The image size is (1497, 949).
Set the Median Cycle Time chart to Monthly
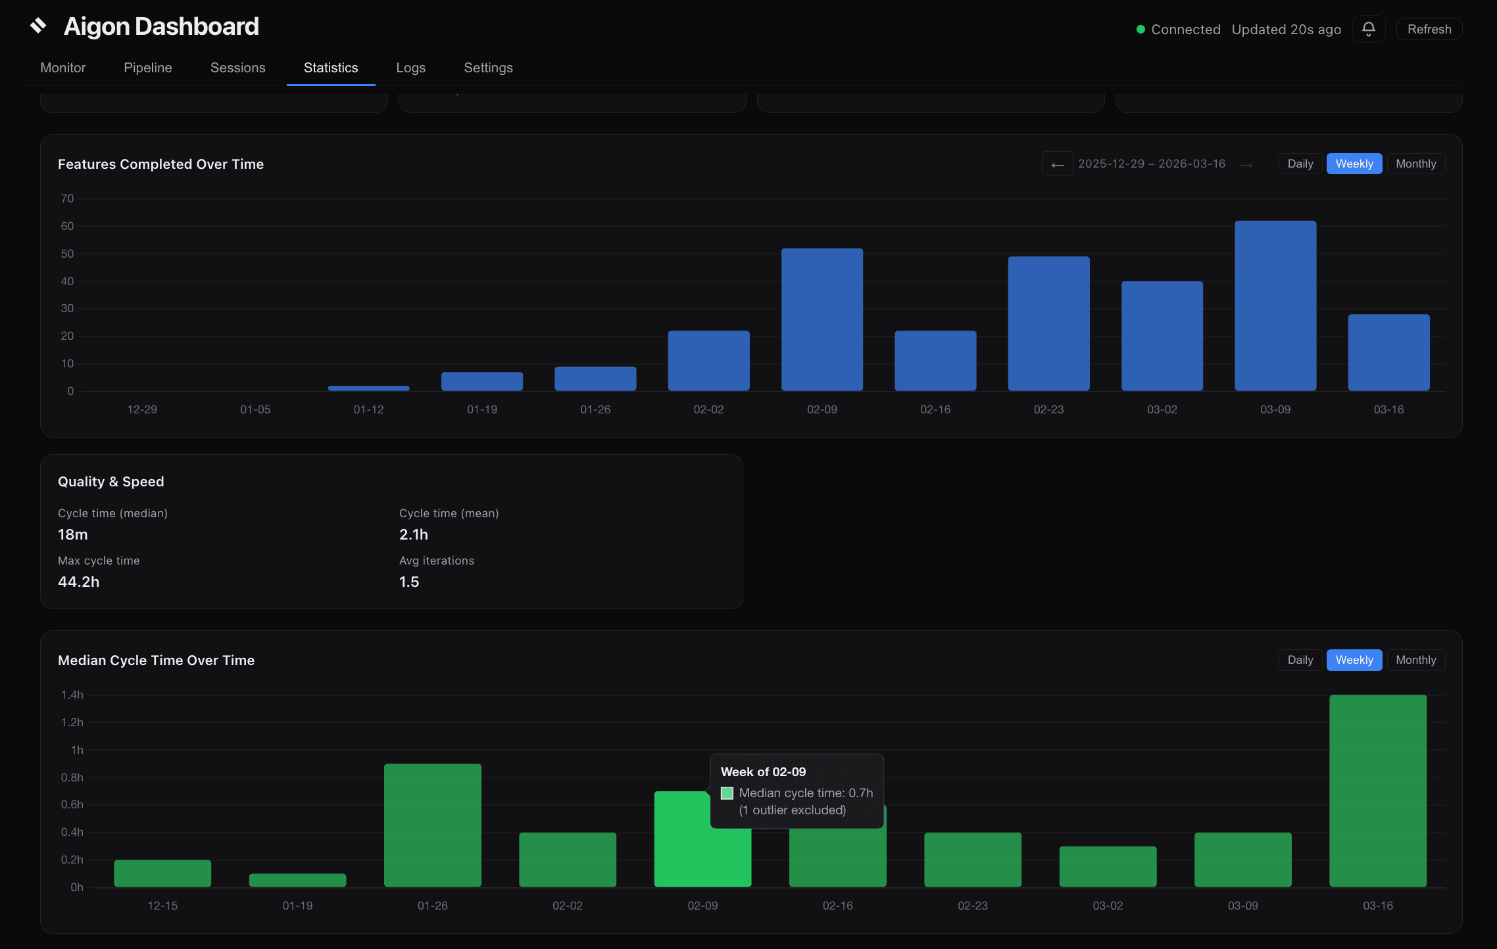(1415, 660)
